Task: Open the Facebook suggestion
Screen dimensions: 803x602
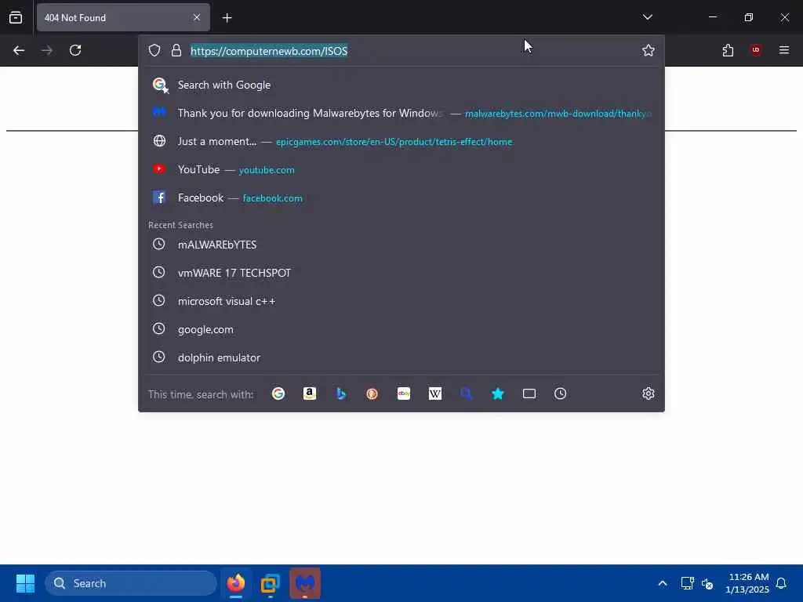Action: coord(401,198)
